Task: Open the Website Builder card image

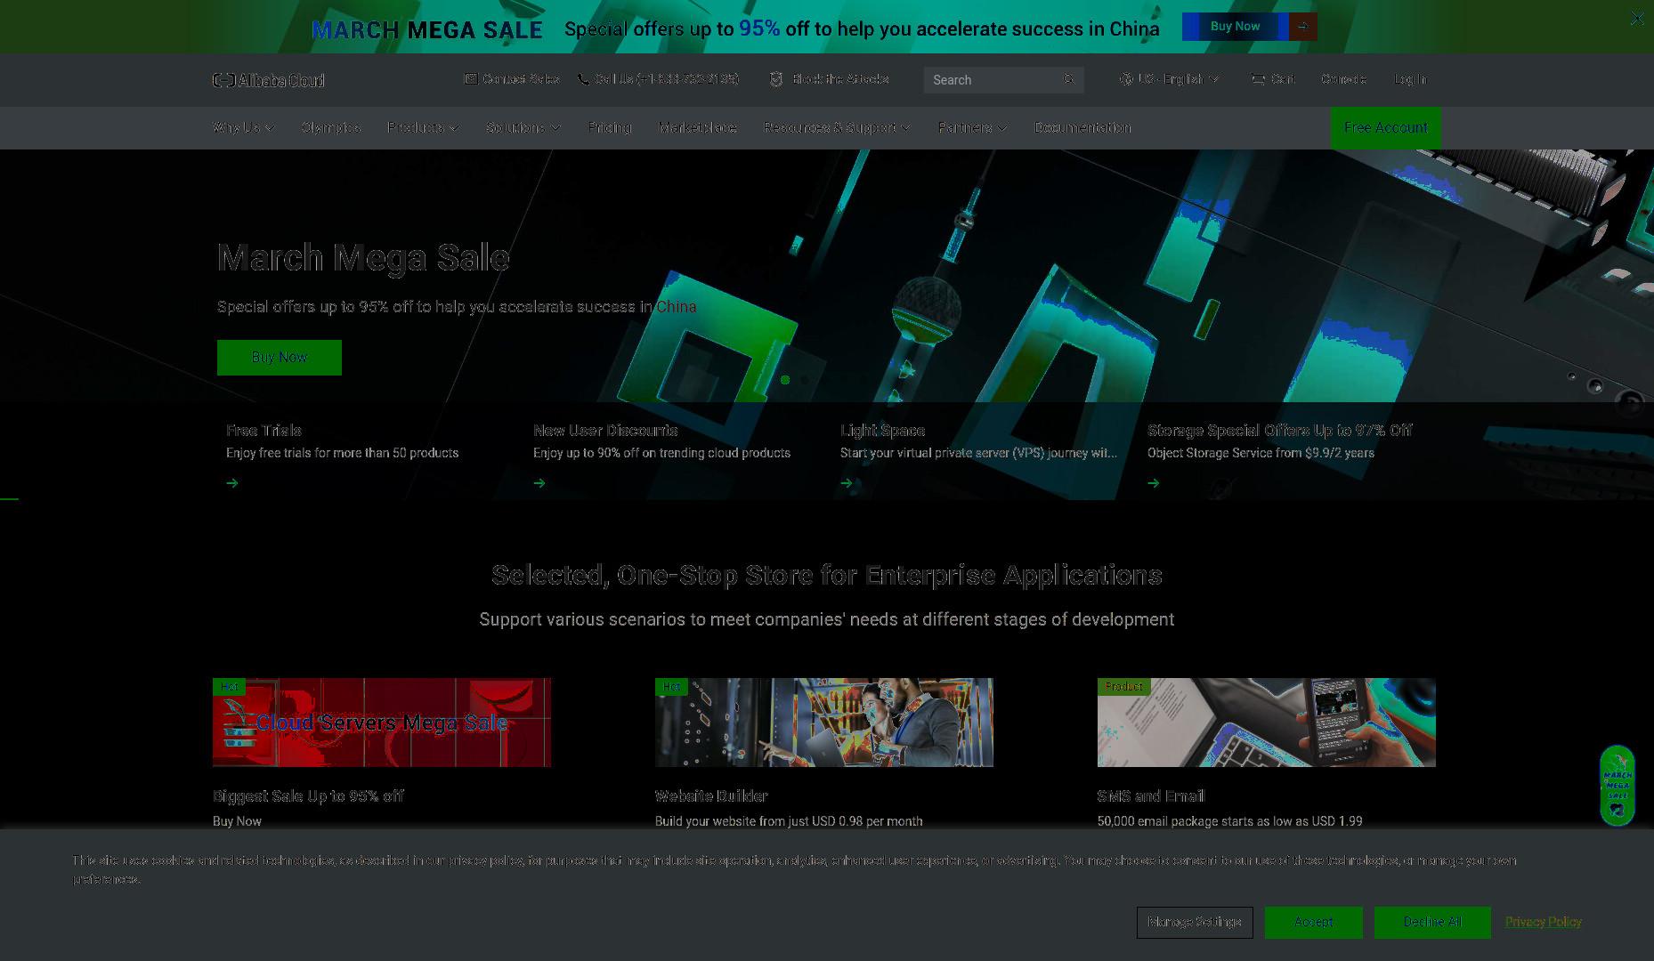Action: click(x=824, y=723)
